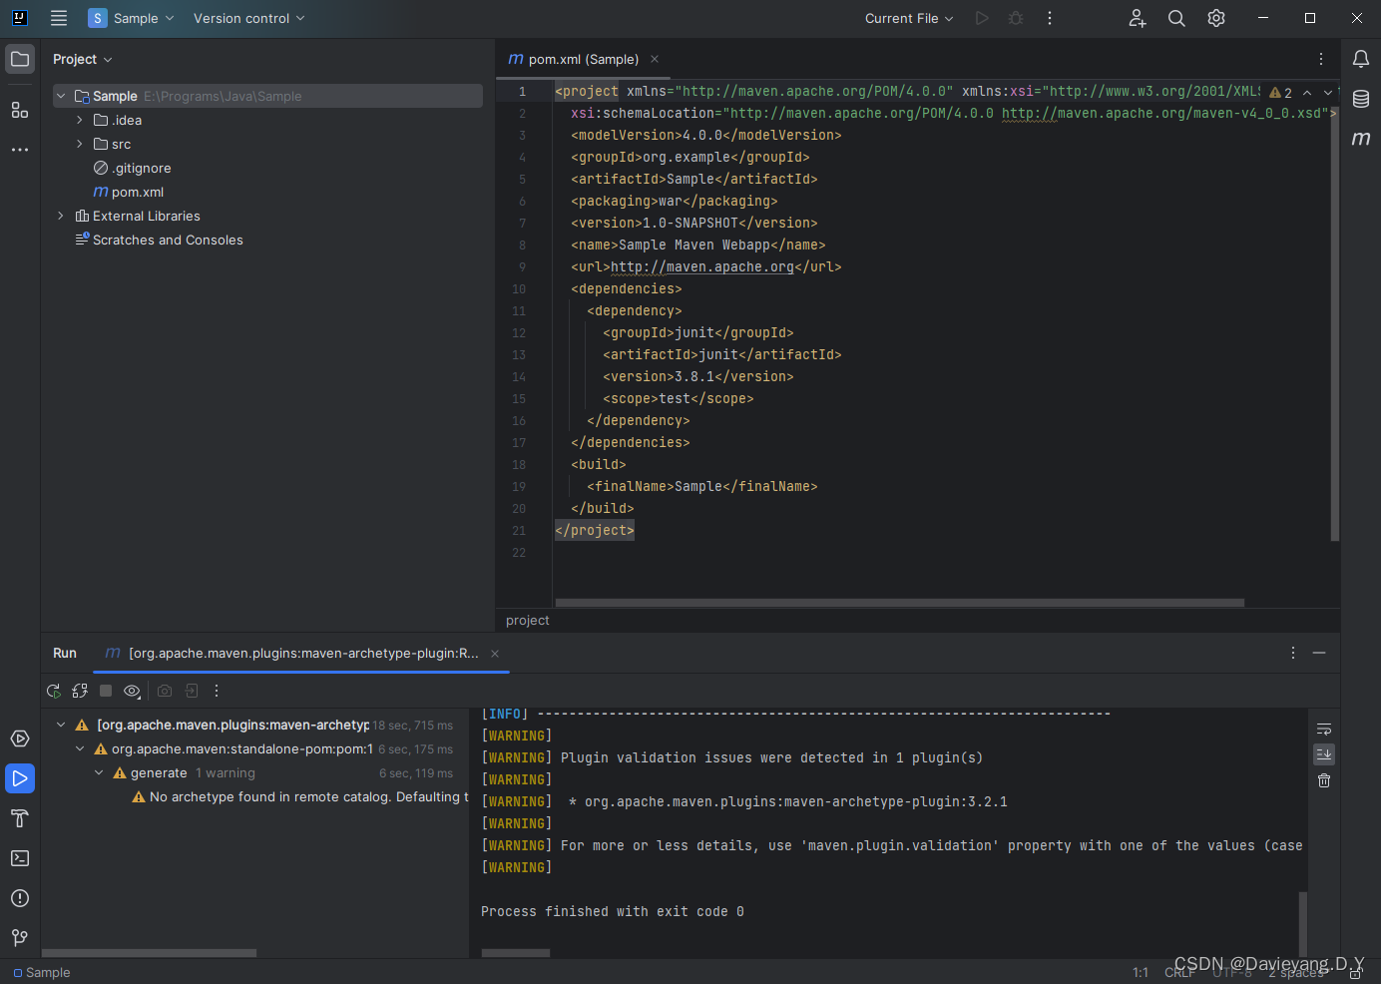Collapse the Sample root folder
1381x984 pixels.
[61, 96]
